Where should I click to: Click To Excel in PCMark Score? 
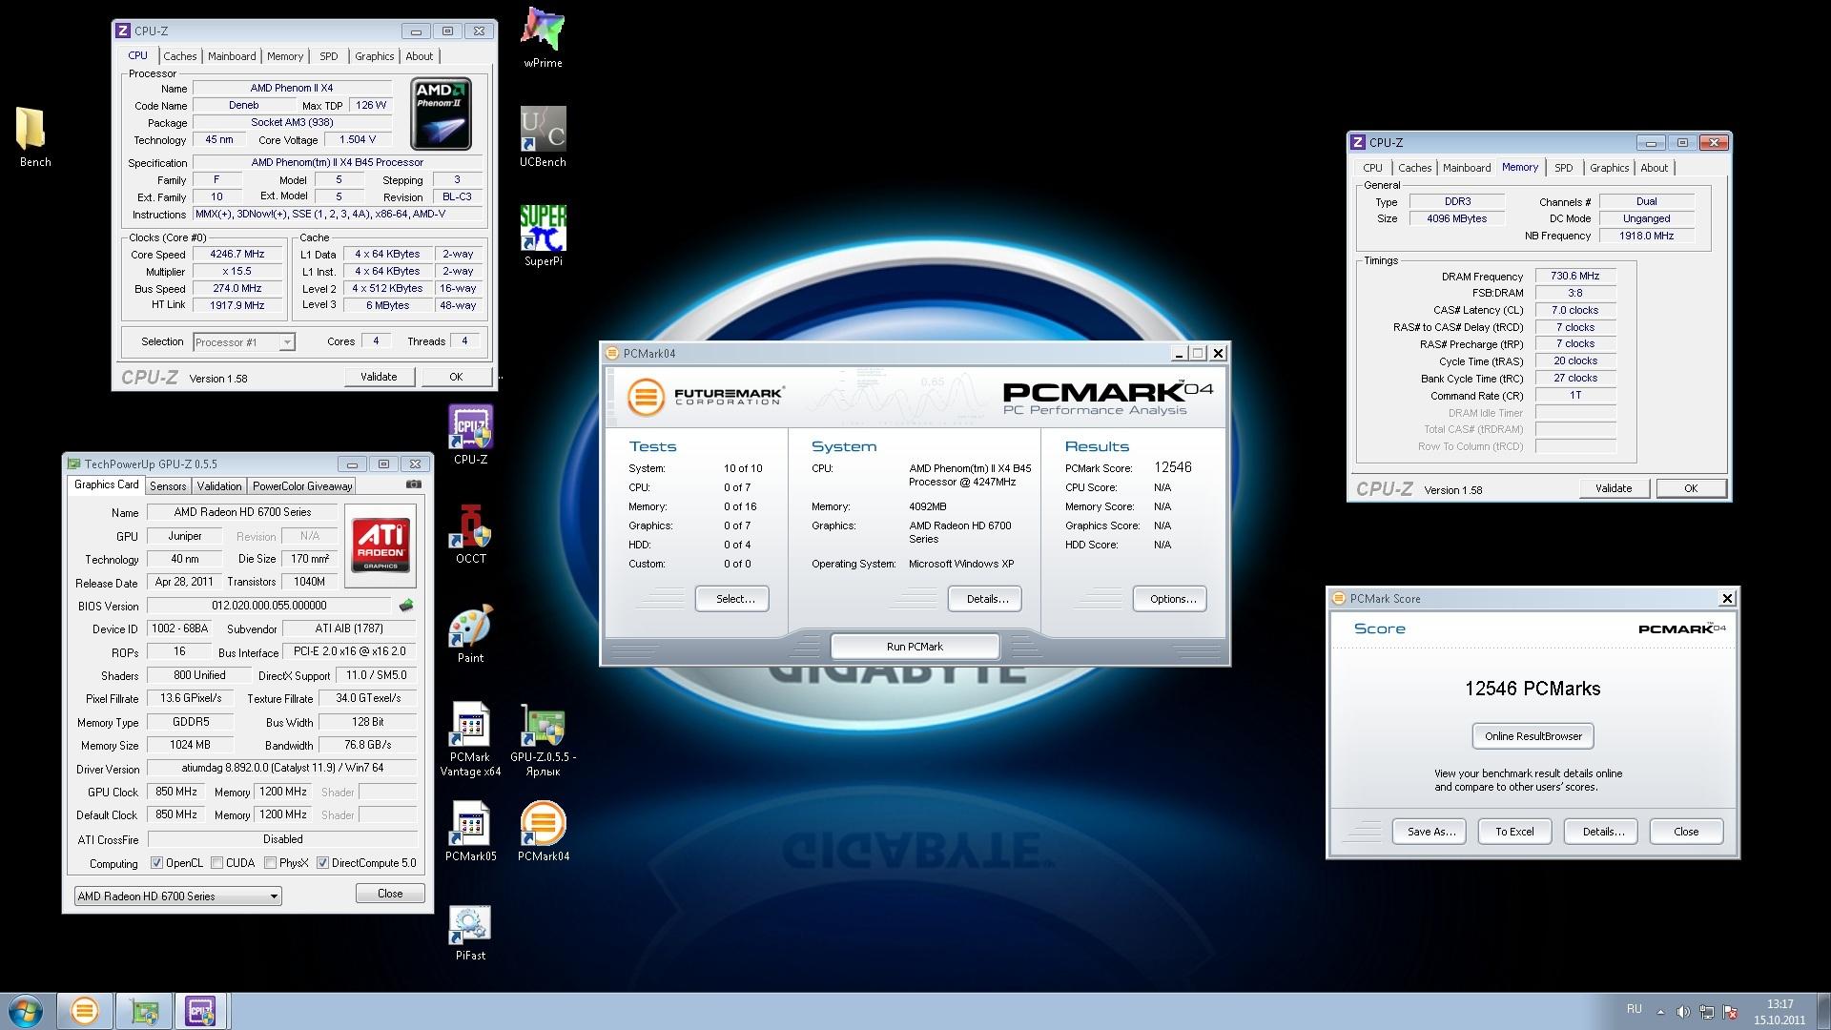(1515, 832)
